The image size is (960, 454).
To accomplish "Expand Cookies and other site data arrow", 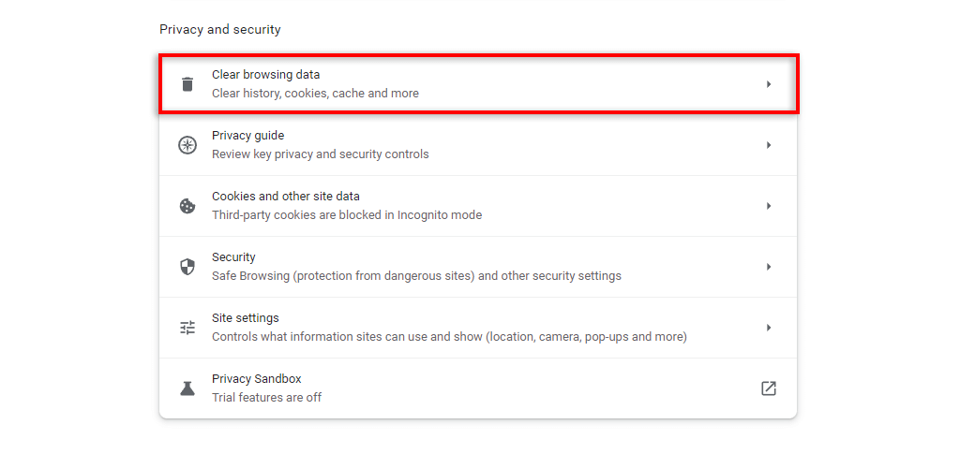I will 769,206.
